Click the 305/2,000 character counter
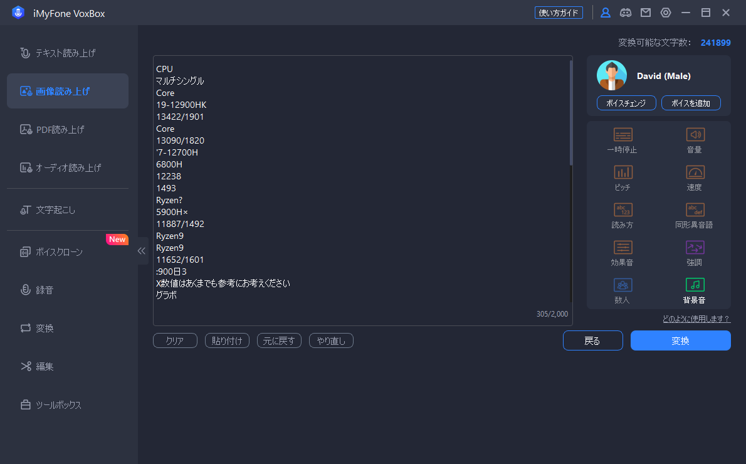746x464 pixels. [552, 314]
